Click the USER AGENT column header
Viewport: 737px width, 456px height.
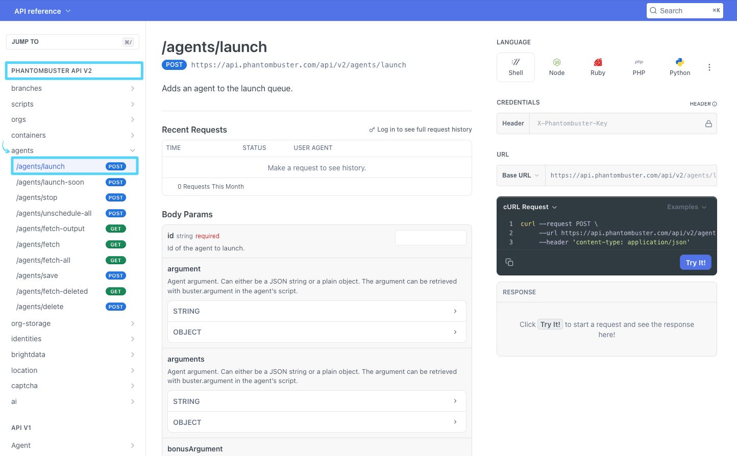313,148
